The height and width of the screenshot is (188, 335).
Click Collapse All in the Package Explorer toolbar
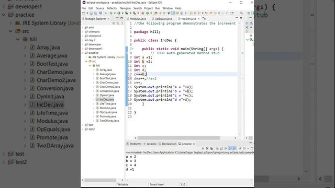click(x=114, y=23)
